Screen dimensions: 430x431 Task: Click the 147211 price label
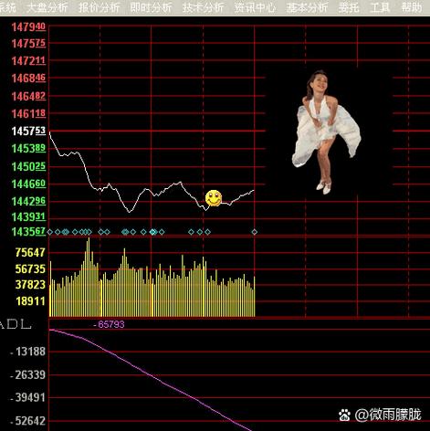[x=28, y=61]
